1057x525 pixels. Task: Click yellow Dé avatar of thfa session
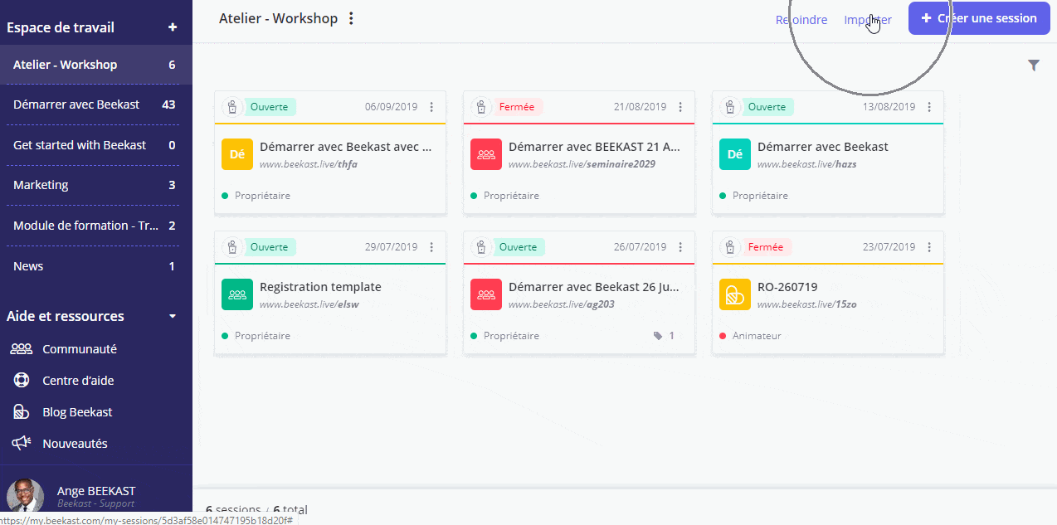point(237,154)
